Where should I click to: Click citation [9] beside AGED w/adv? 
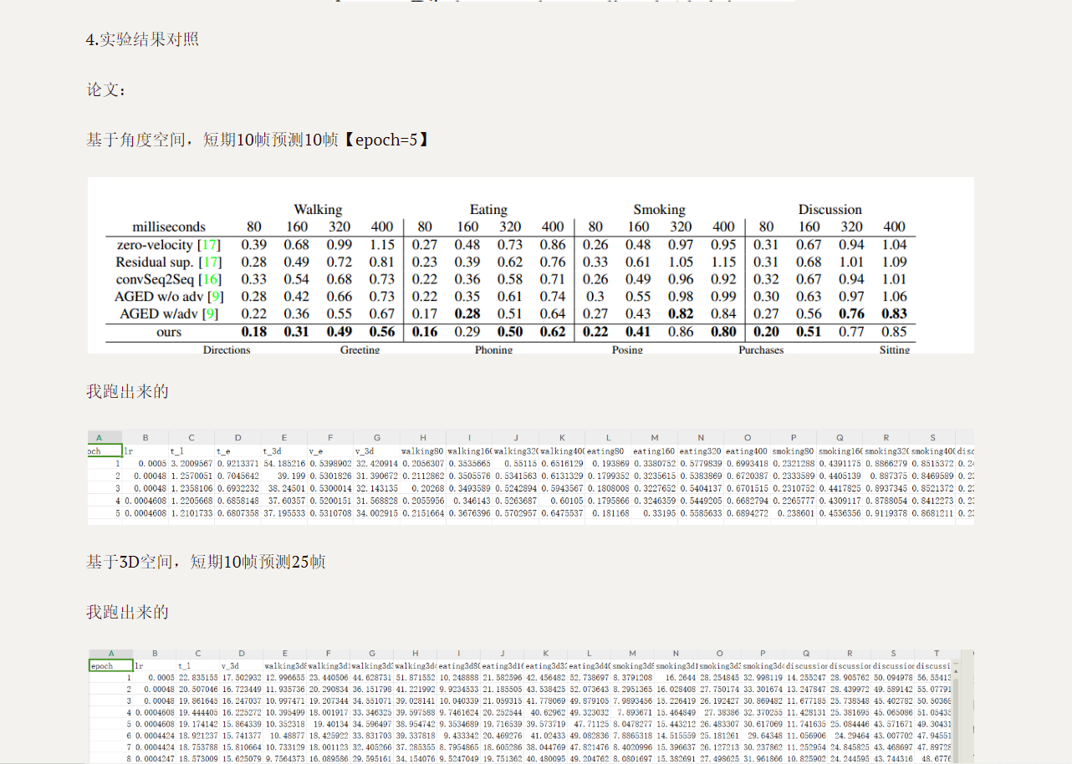tap(211, 313)
